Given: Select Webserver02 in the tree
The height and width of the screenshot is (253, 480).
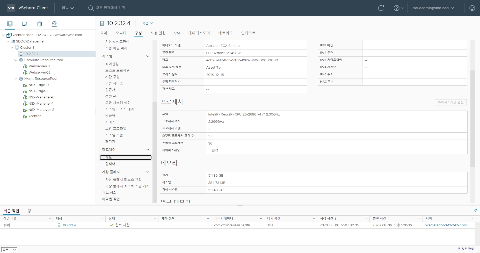Looking at the screenshot, I should tap(39, 73).
